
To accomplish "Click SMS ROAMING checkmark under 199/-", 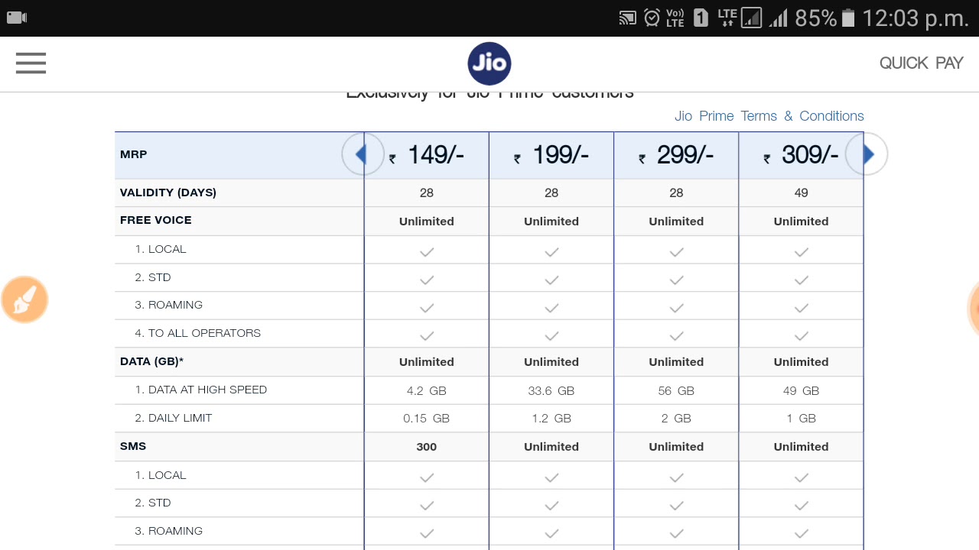I will click(x=551, y=533).
